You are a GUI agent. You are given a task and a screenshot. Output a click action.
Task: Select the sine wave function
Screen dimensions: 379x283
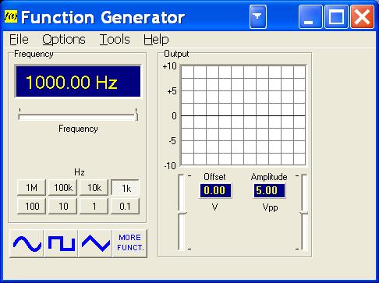27,243
